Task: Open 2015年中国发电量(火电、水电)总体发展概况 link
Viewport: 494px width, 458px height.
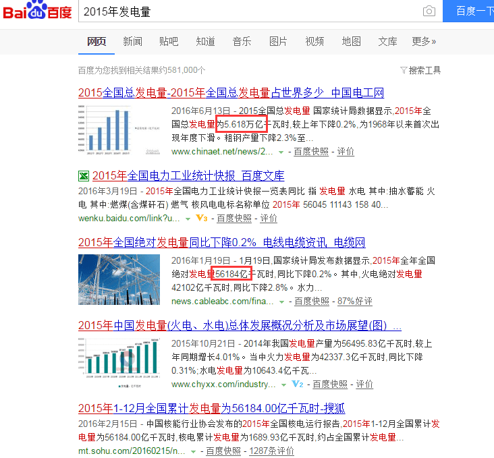Action: click(240, 325)
